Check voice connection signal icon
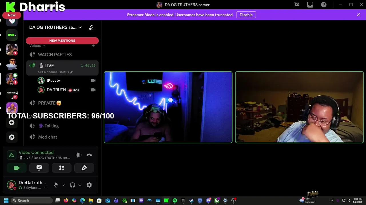This screenshot has width=366, height=205. 11,155
